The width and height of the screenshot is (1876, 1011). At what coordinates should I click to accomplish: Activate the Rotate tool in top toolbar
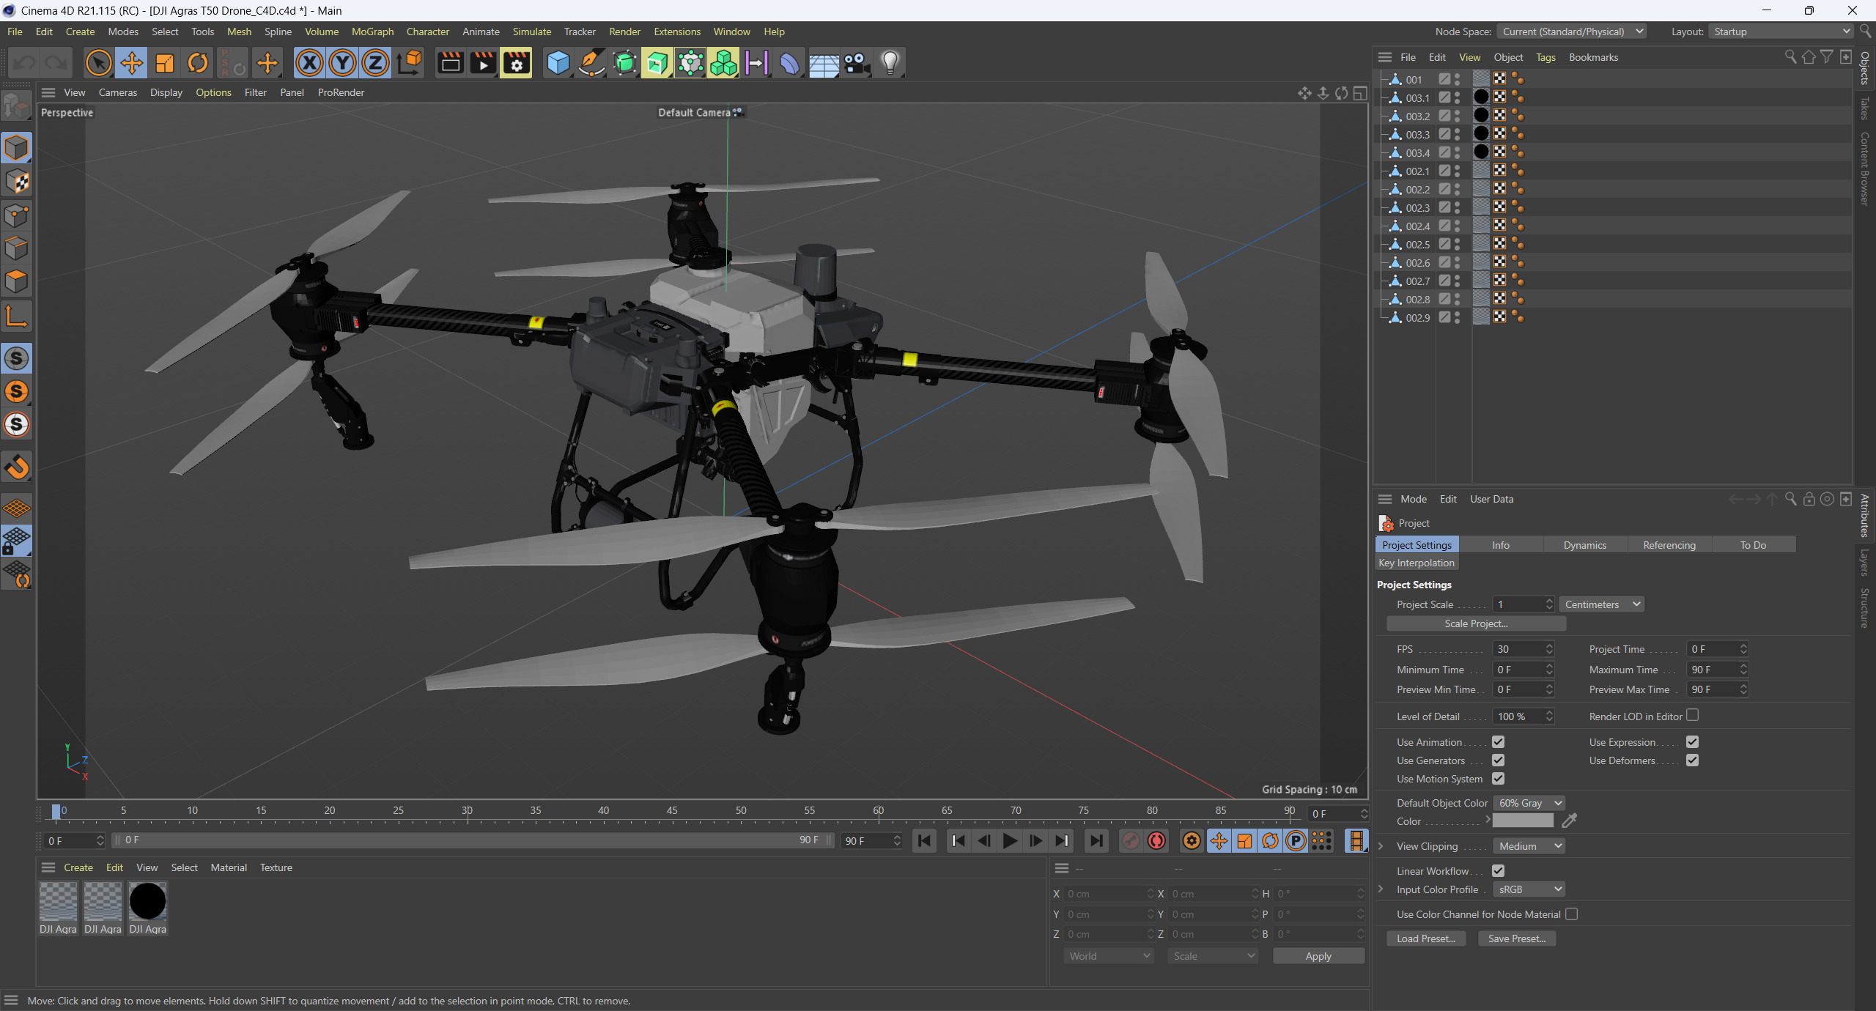pos(198,63)
